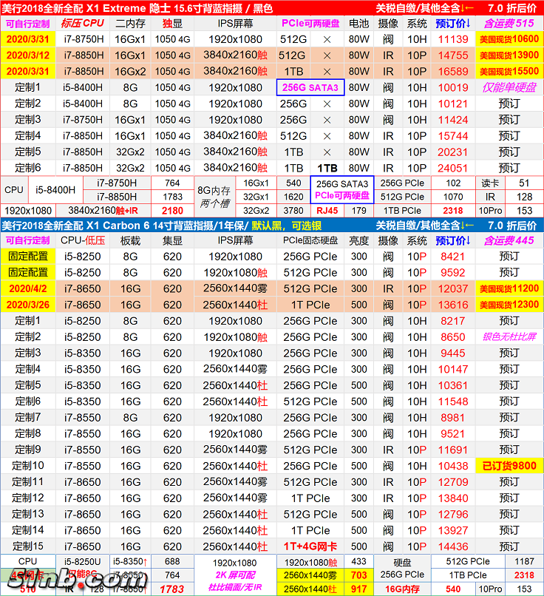Select the yellow 16G内存 cell
Image resolution: width=544 pixels, height=596 pixels.
click(x=401, y=589)
